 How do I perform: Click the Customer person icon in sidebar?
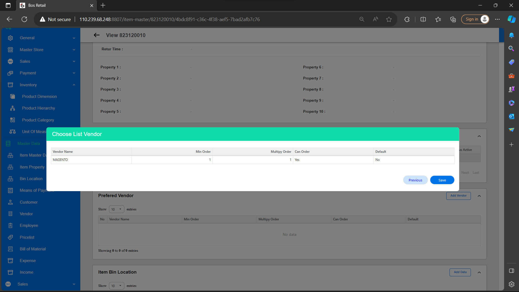tap(10, 202)
